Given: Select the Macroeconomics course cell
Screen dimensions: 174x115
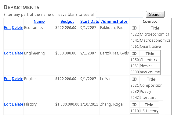Looking at the screenshot, I should (x=155, y=40).
